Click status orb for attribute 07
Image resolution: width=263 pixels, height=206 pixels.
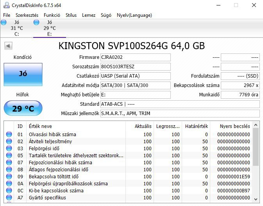click(x=9, y=162)
